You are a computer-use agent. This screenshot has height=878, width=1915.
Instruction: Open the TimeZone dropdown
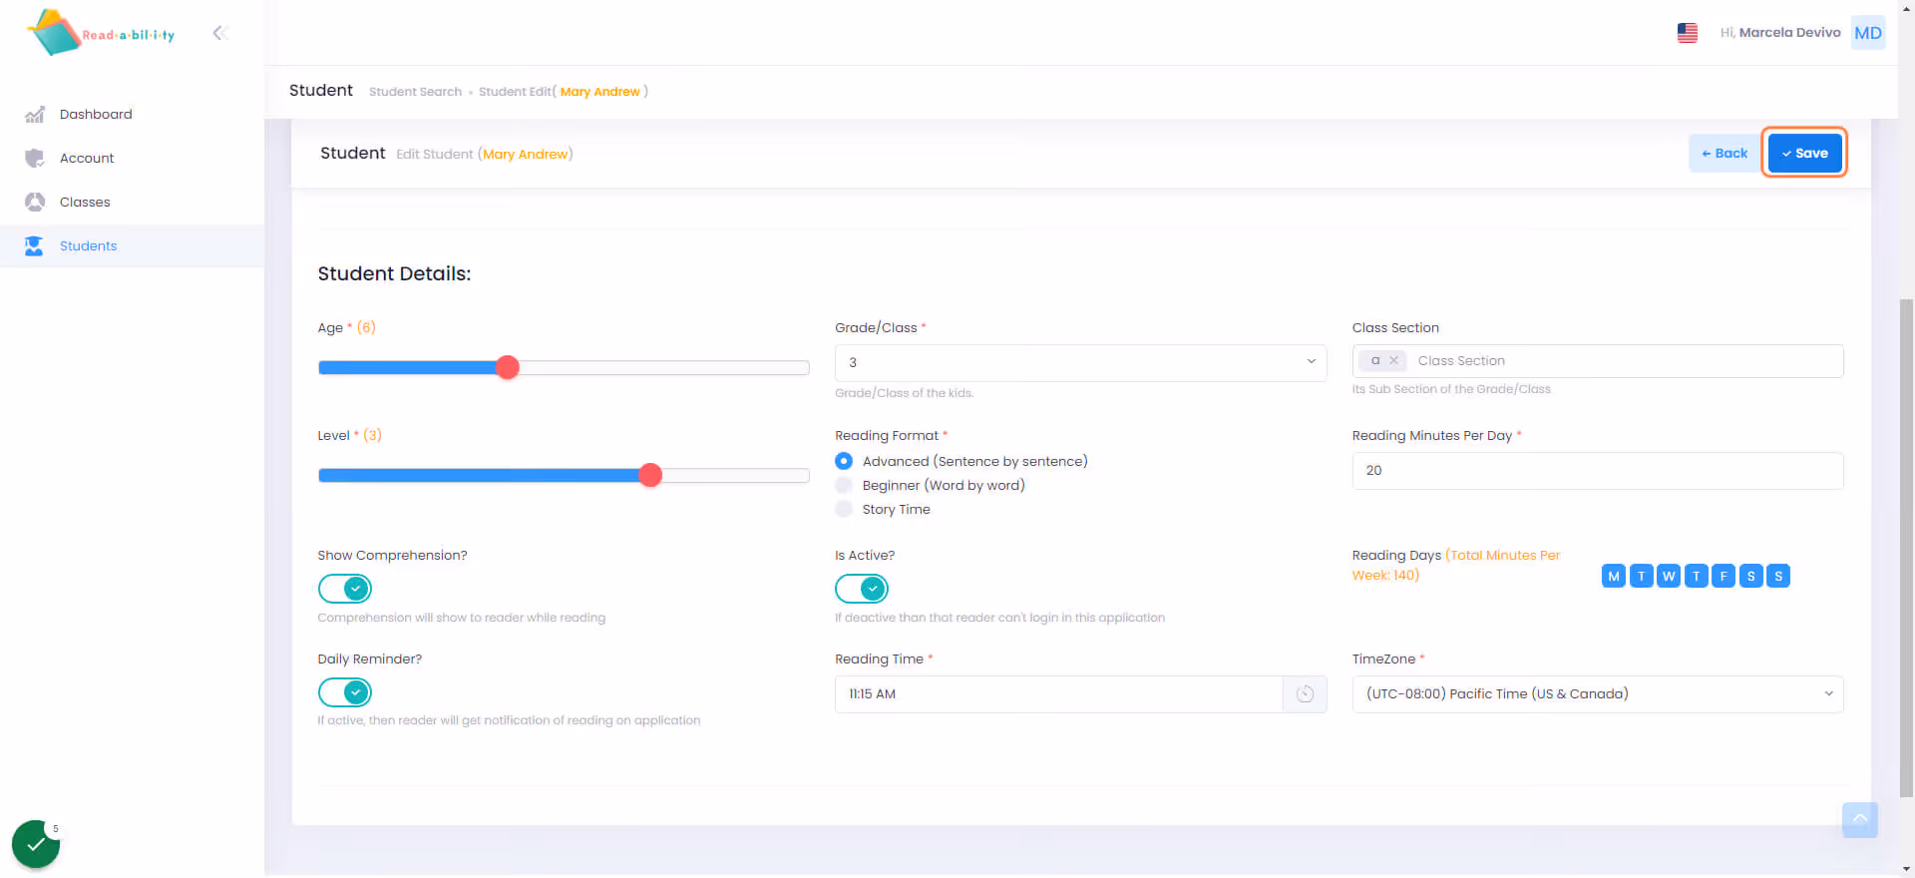1598,694
